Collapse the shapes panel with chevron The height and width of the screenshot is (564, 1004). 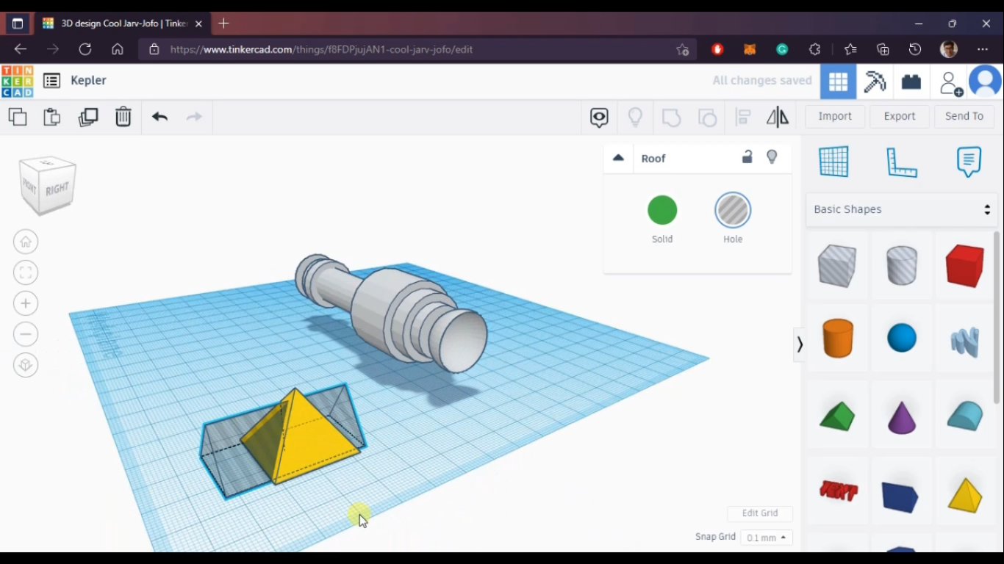(800, 344)
